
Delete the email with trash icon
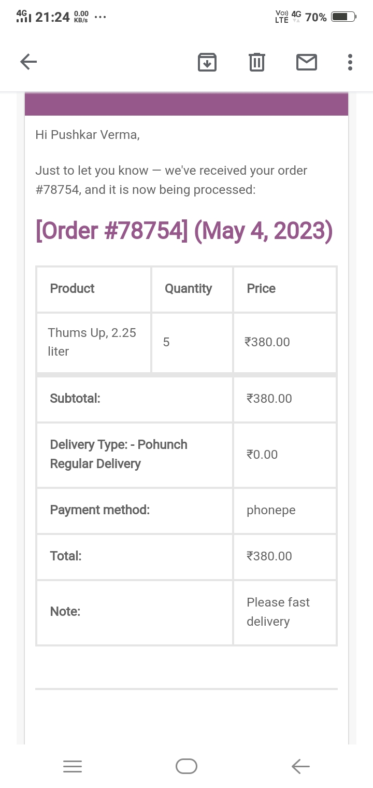click(256, 62)
